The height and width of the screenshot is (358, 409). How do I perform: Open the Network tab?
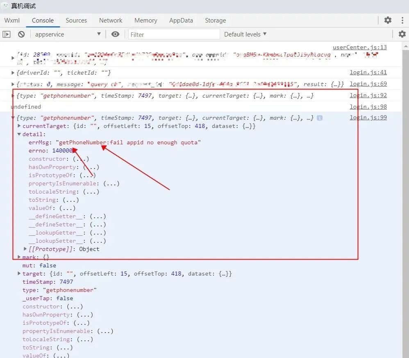pyautogui.click(x=111, y=21)
